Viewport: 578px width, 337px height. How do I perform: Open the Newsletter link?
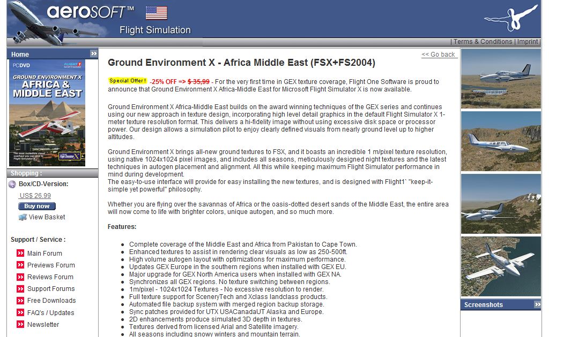coord(43,325)
